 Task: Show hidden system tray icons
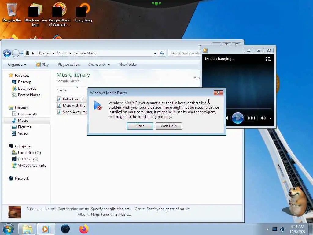[x=267, y=229]
